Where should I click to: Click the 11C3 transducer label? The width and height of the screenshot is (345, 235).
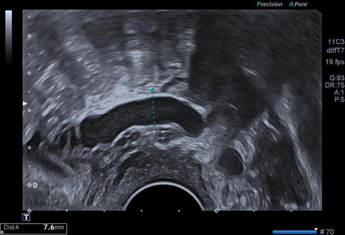[x=336, y=42]
